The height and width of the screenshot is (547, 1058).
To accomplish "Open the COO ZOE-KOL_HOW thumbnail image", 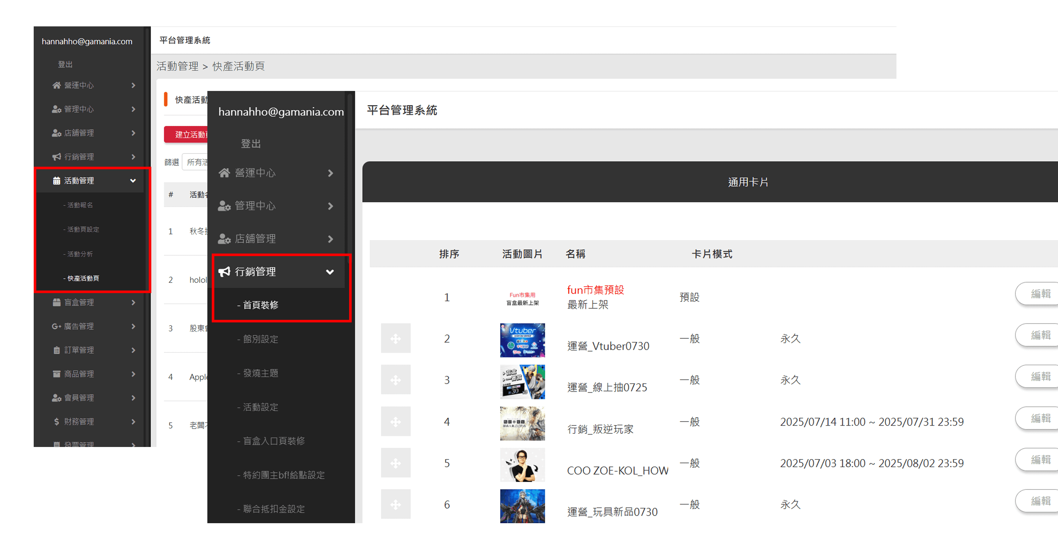I will 522,464.
